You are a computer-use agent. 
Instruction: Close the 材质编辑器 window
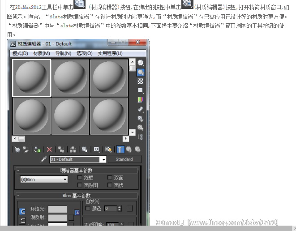tap(137, 42)
